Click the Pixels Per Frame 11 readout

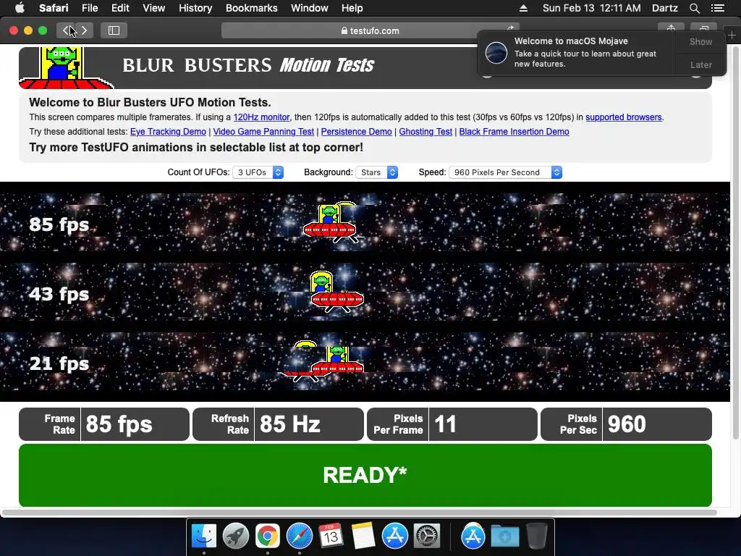[452, 424]
